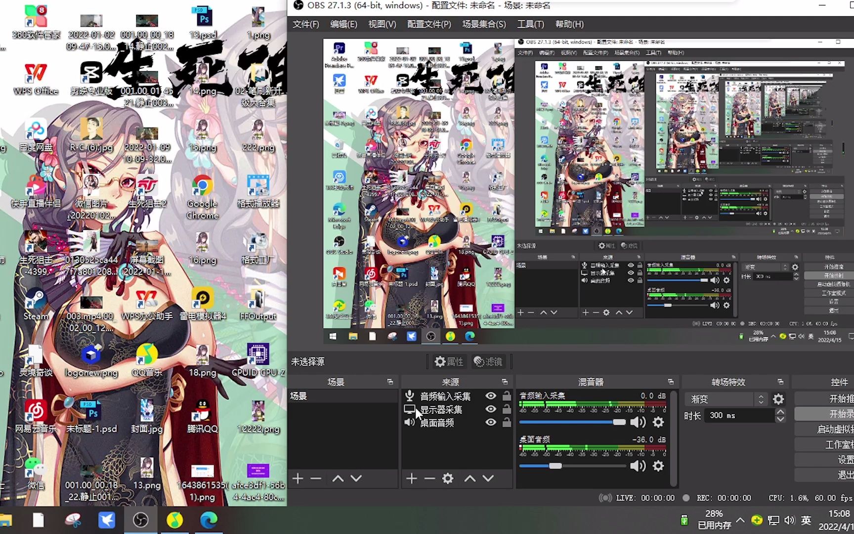This screenshot has width=854, height=534.
Task: Undock the 转场特效 panel
Action: [x=780, y=382]
